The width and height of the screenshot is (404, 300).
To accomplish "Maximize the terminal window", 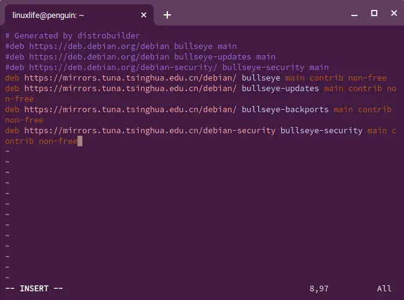I will coord(374,13).
